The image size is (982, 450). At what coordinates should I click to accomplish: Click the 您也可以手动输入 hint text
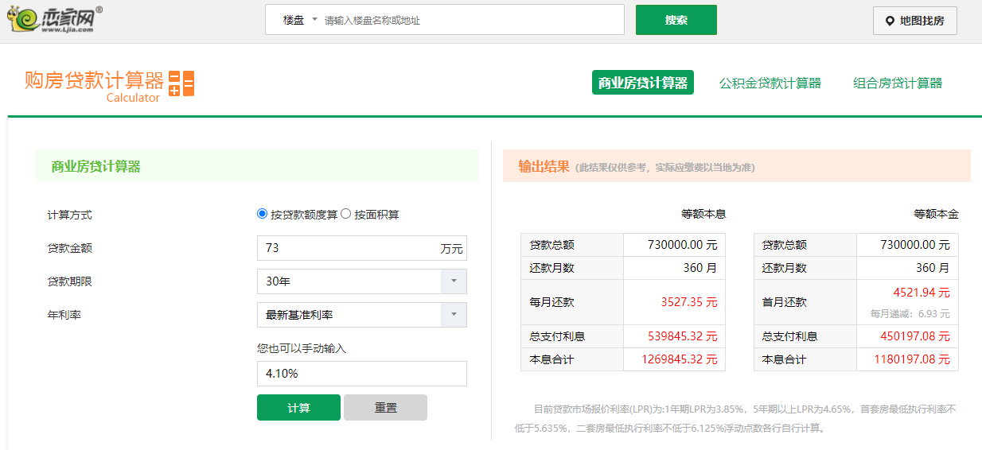click(x=302, y=348)
